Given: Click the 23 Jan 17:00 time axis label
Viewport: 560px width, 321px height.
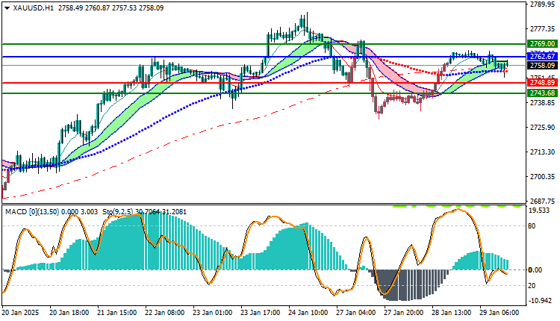Looking at the screenshot, I should coord(261,313).
